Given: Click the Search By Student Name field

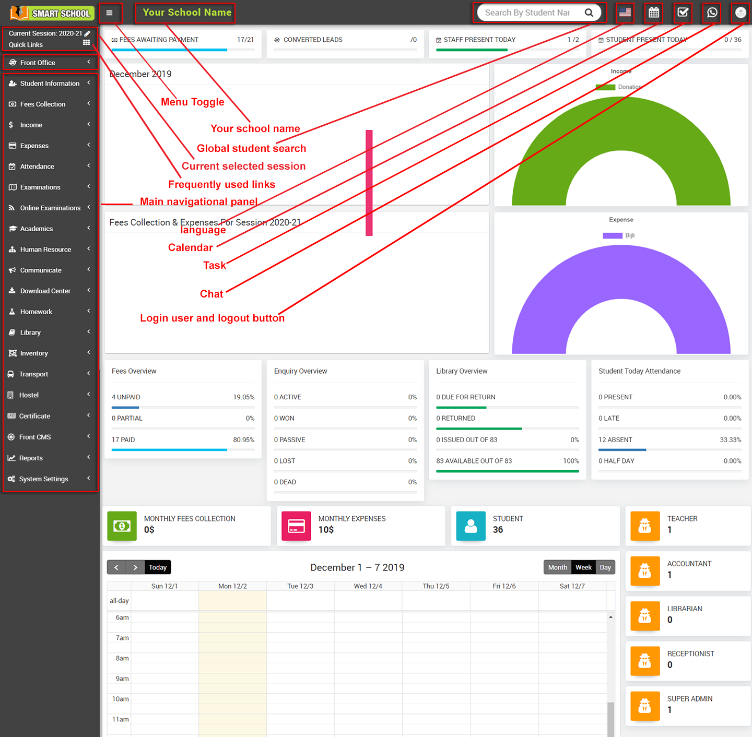Looking at the screenshot, I should point(527,13).
